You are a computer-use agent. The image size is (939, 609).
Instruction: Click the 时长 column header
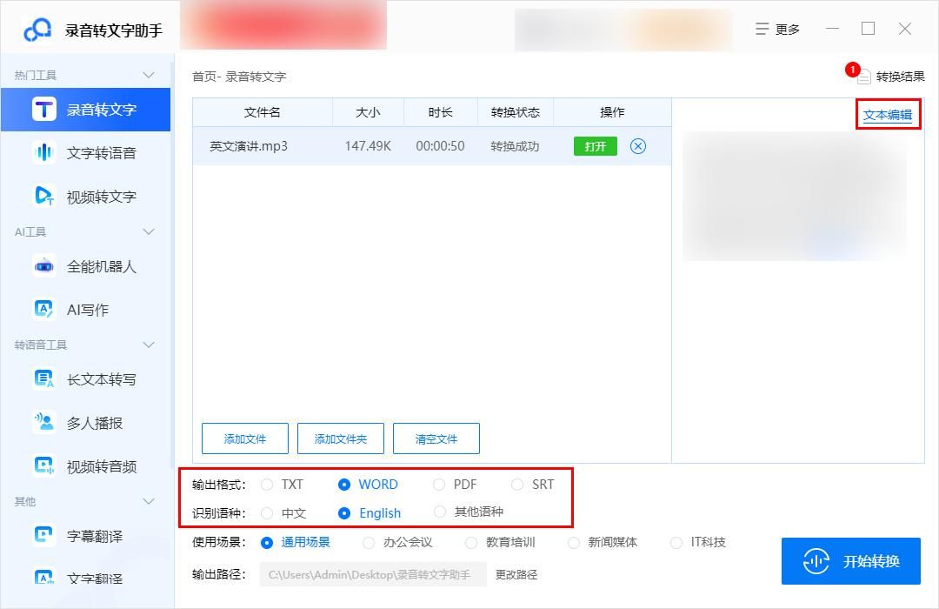click(441, 112)
